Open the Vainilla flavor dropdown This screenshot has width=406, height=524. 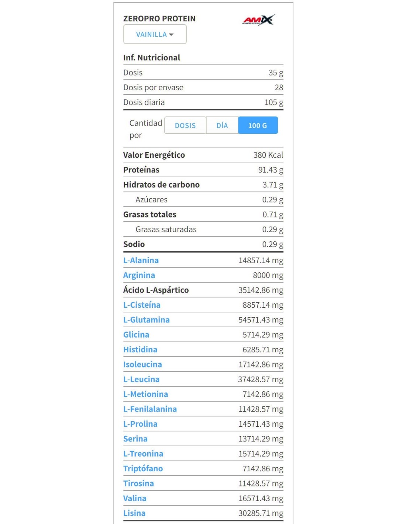point(155,34)
